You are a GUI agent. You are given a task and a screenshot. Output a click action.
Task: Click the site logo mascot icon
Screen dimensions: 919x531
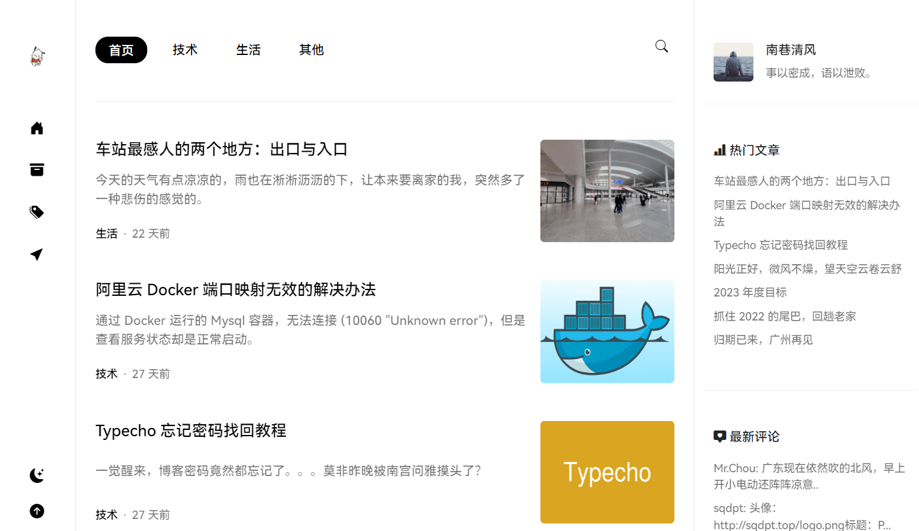(x=37, y=56)
